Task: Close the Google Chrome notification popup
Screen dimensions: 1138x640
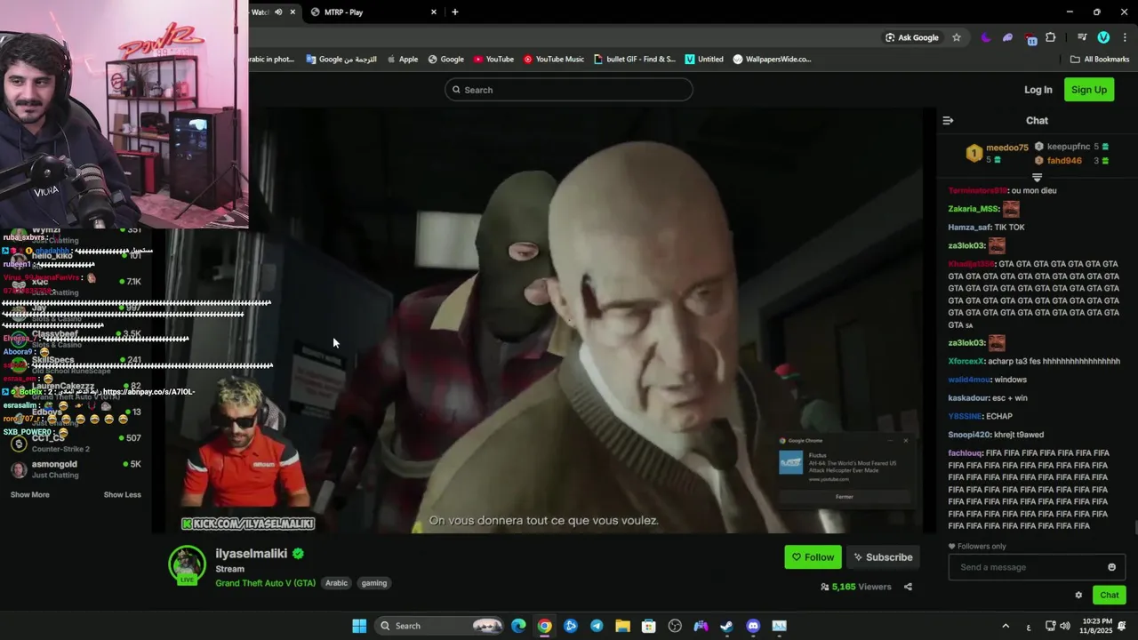Action: (x=906, y=440)
